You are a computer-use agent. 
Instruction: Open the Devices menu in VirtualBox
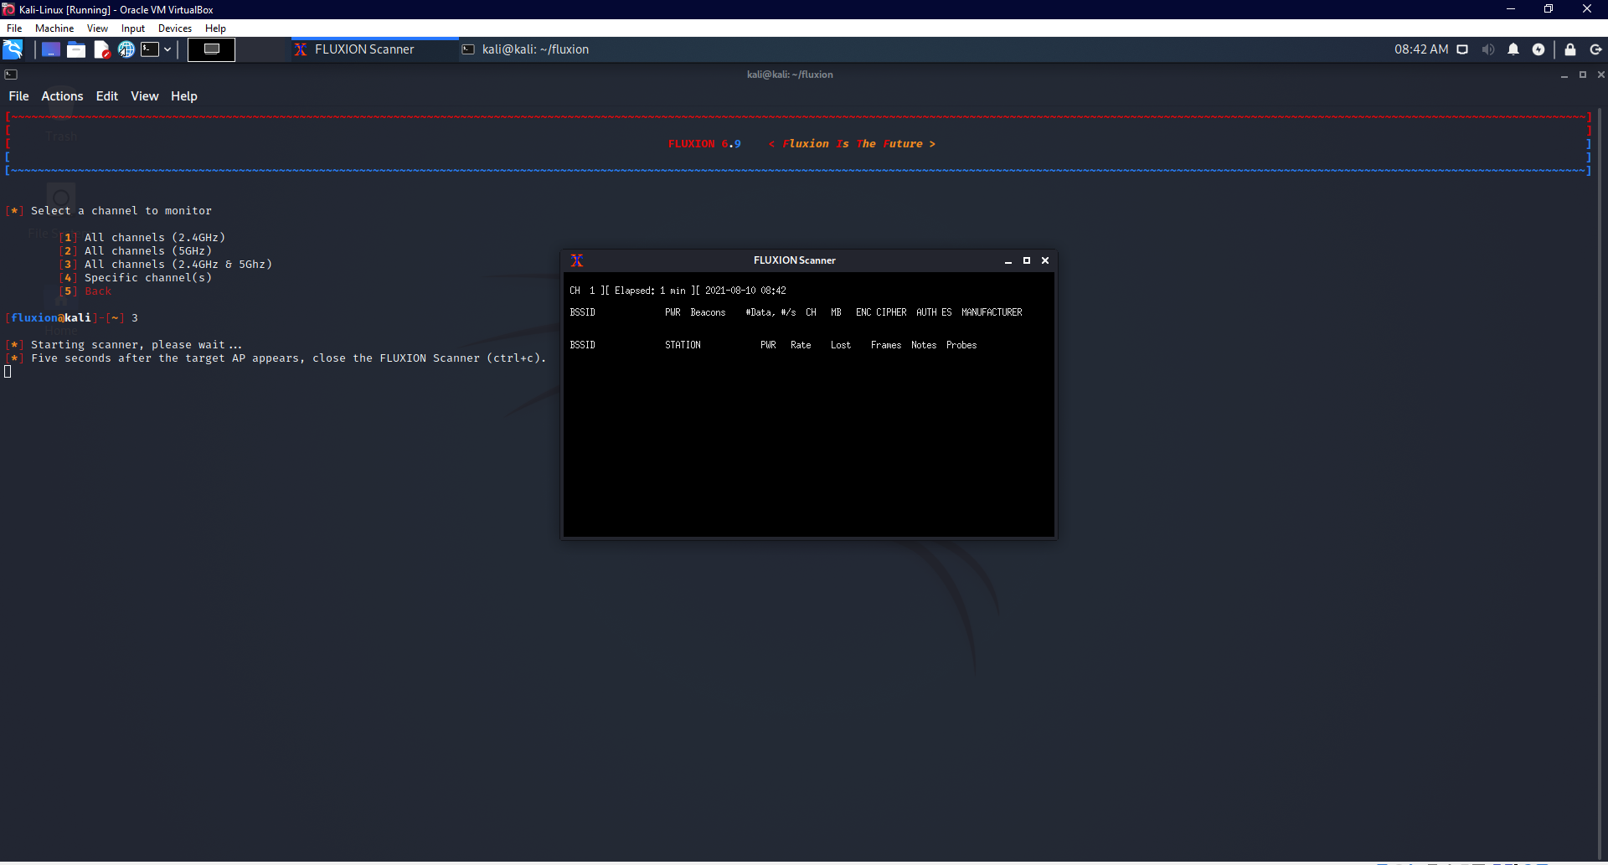[174, 28]
